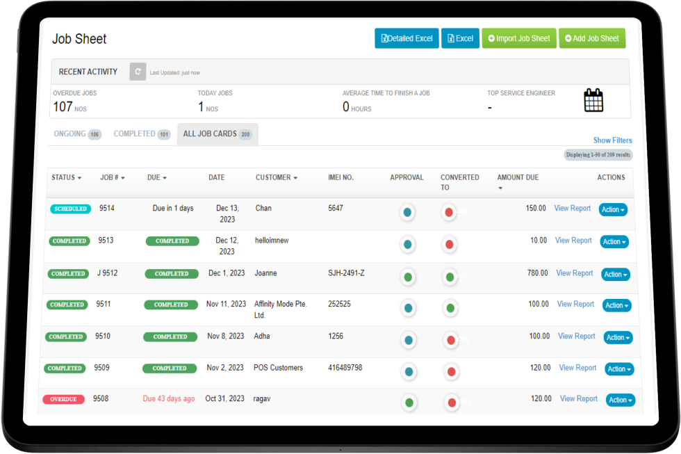
Task: Click the SCHEDULED status badge
Action: (x=70, y=209)
